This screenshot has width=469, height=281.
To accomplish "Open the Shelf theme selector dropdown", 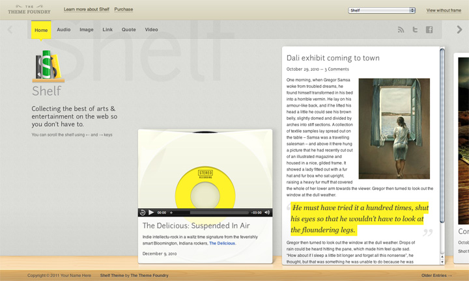I will click(382, 10).
